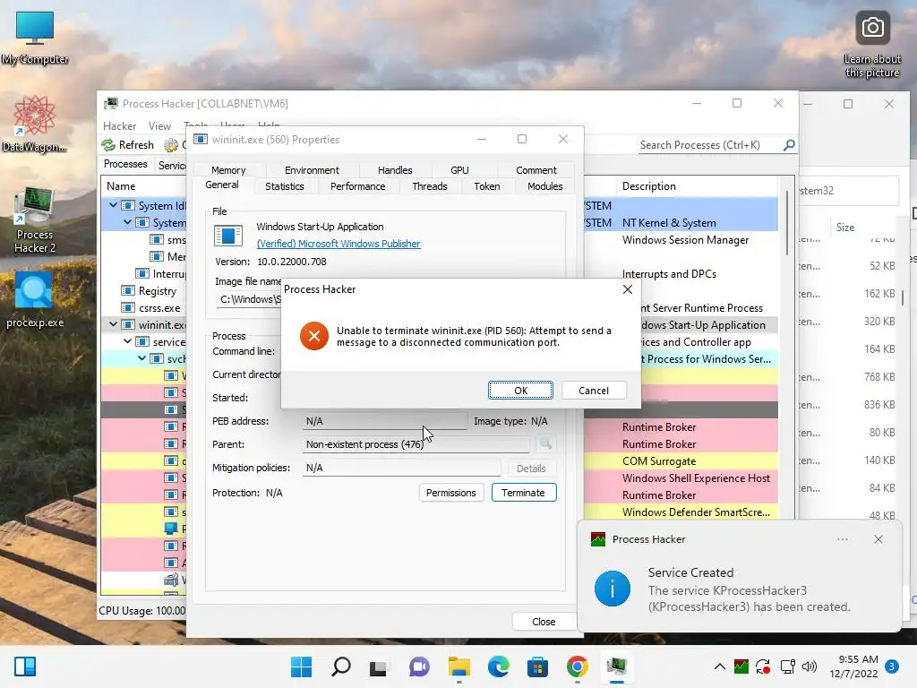This screenshot has width=917, height=688.
Task: Open the Handles tab
Action: [395, 170]
